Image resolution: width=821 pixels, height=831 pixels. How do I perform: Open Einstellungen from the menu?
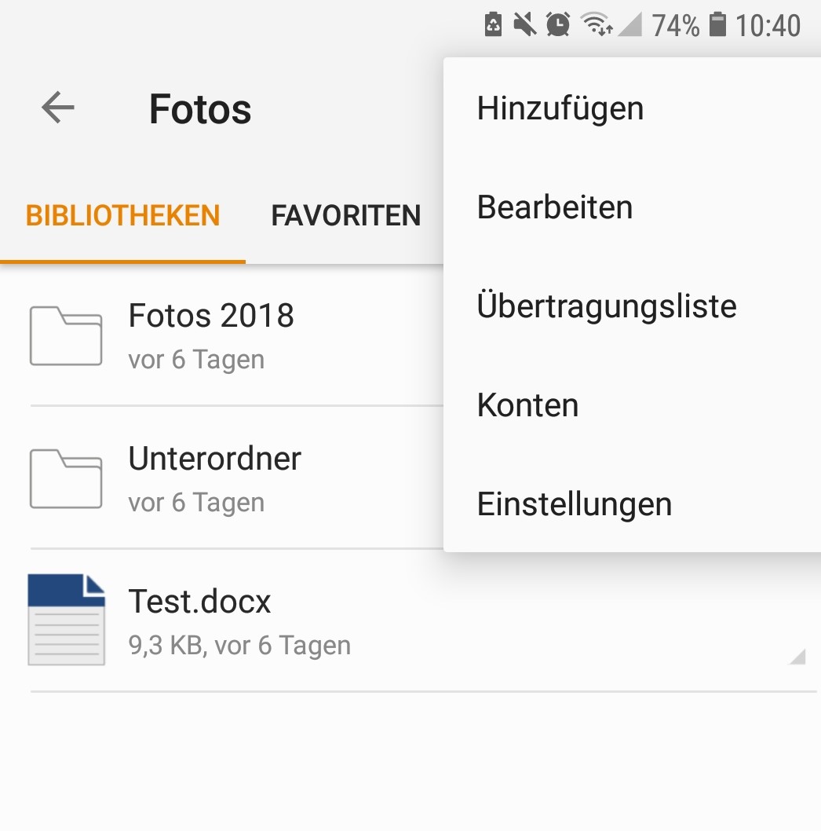tap(633, 504)
